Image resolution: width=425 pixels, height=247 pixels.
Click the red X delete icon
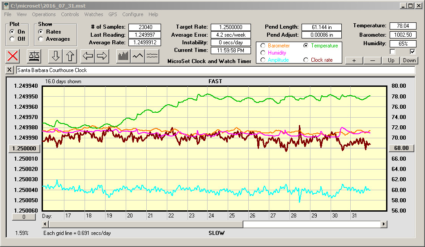click(x=13, y=56)
